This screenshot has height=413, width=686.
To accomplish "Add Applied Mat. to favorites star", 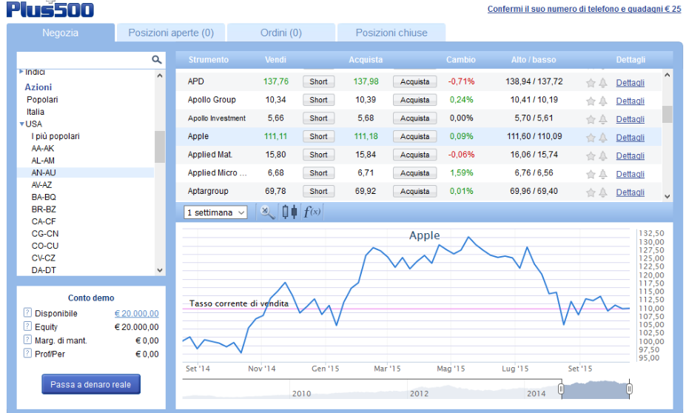I will point(591,156).
